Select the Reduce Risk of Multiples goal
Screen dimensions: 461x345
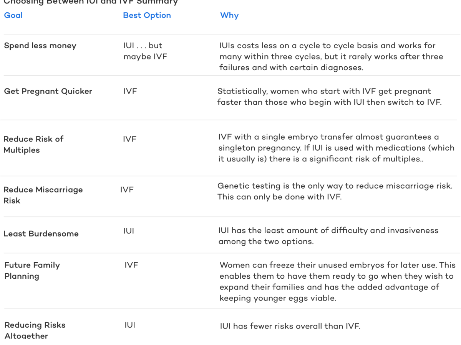(33, 145)
